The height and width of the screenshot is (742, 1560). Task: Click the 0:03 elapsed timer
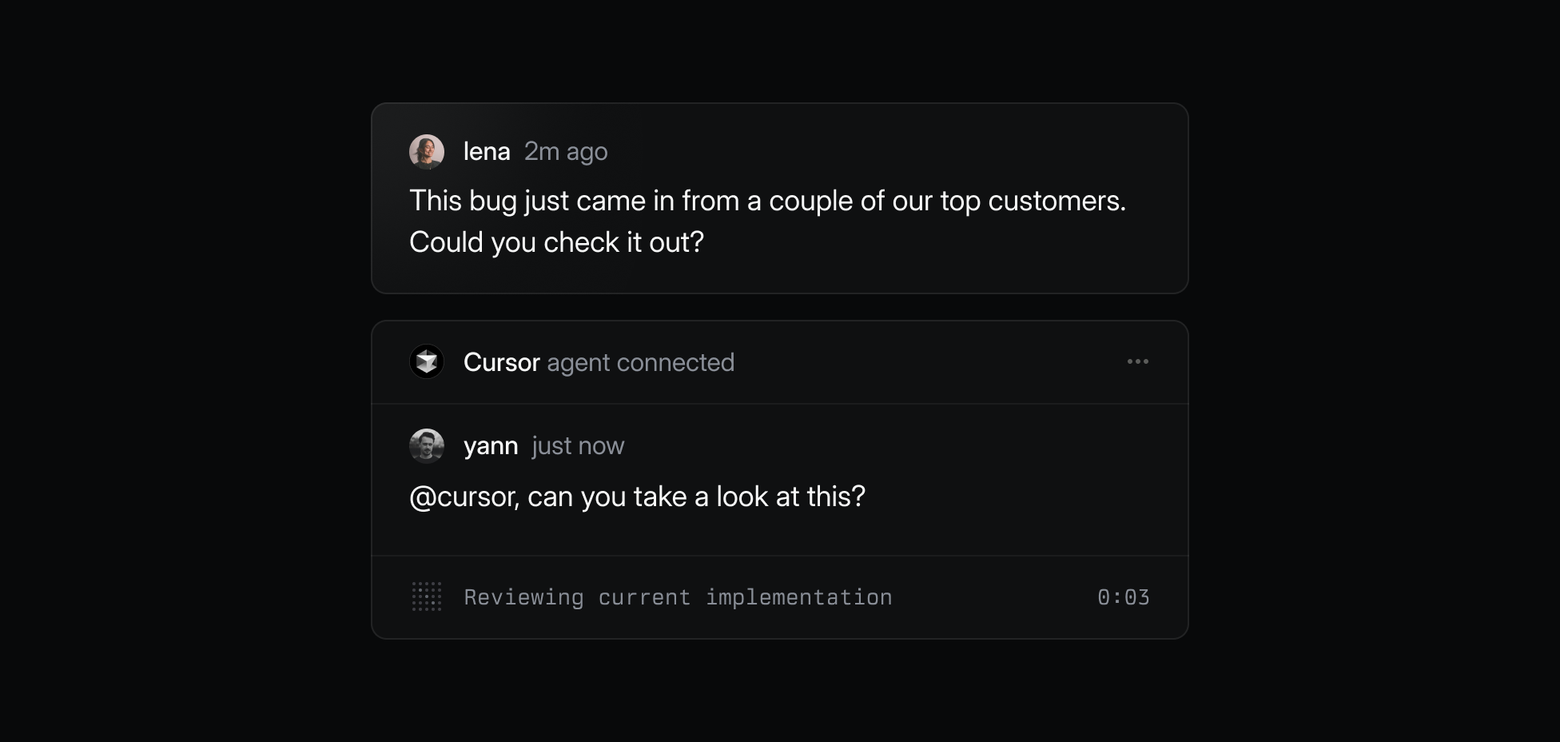1122,596
